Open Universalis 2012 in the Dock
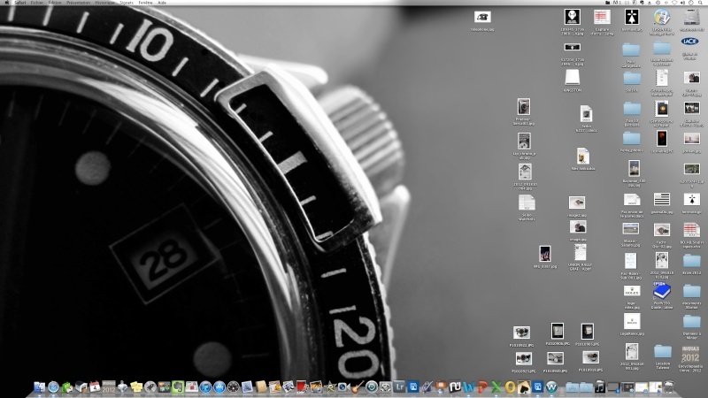The width and height of the screenshot is (708, 398). [108, 387]
